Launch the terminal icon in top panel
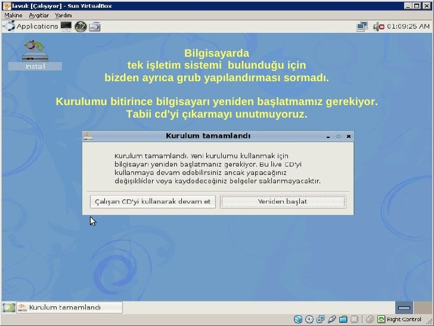Viewport: 434px width, 326px height. tap(66, 26)
